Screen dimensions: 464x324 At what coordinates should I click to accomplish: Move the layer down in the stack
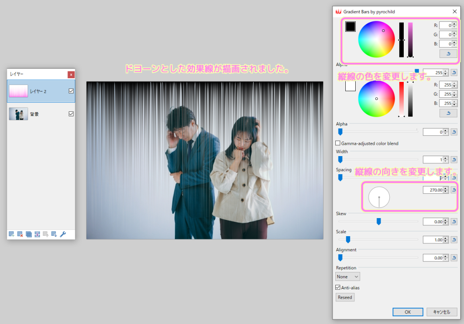tap(53, 234)
